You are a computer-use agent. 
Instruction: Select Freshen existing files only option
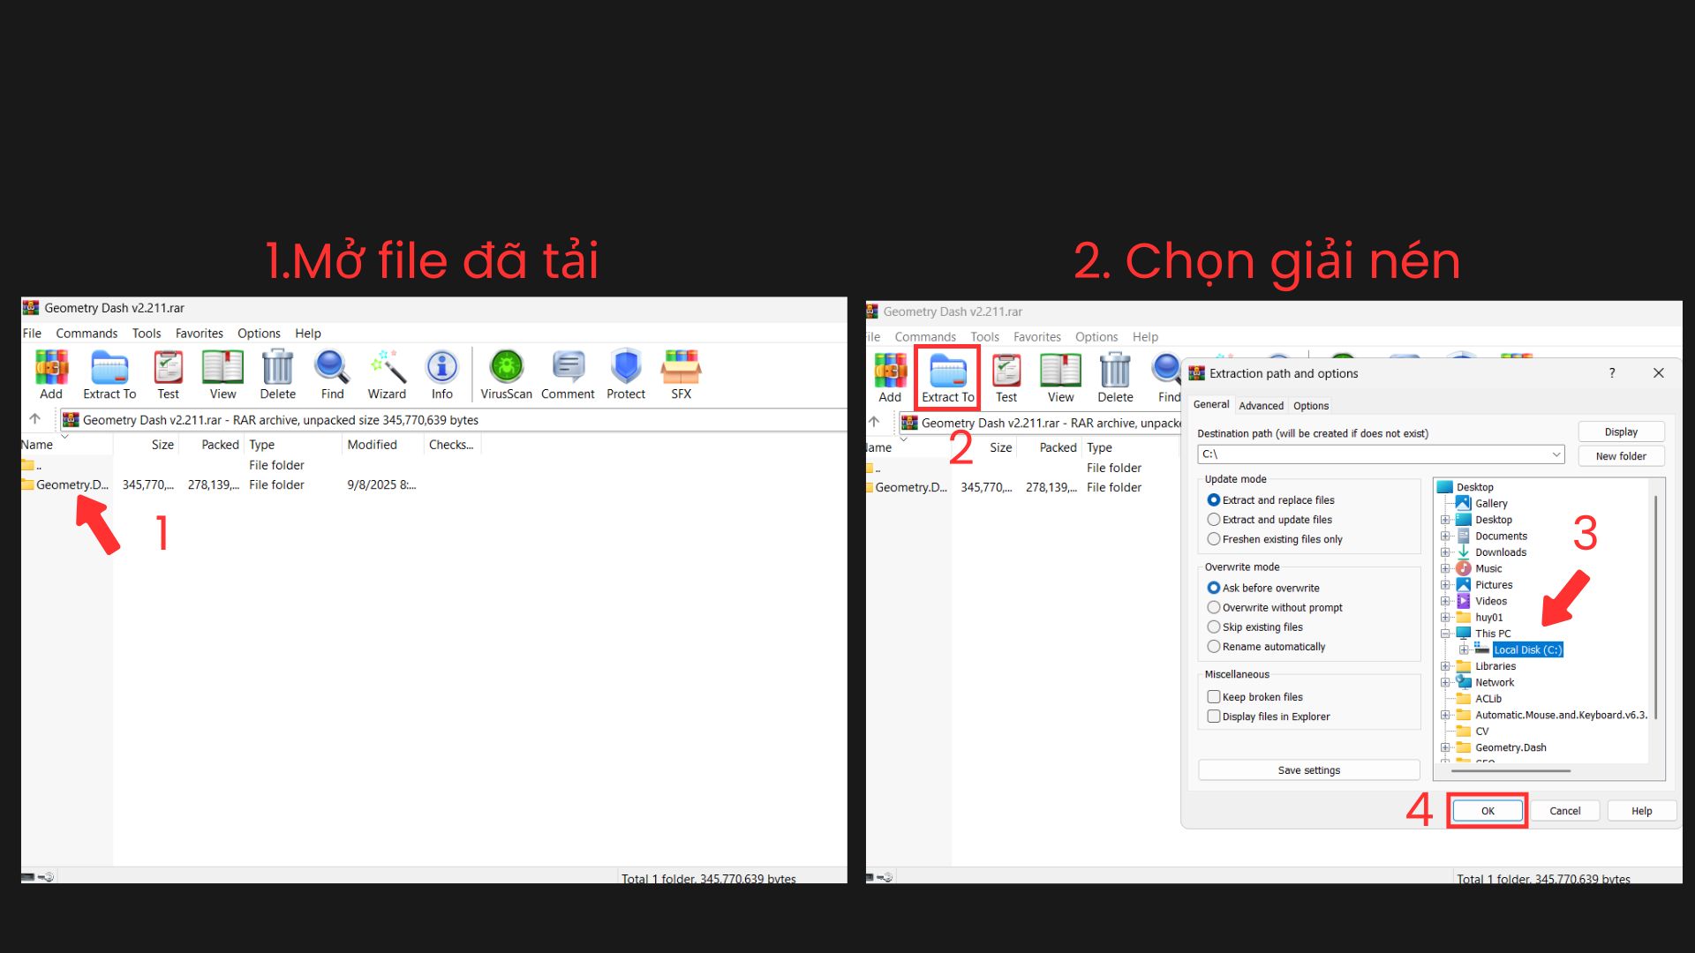(x=1275, y=539)
